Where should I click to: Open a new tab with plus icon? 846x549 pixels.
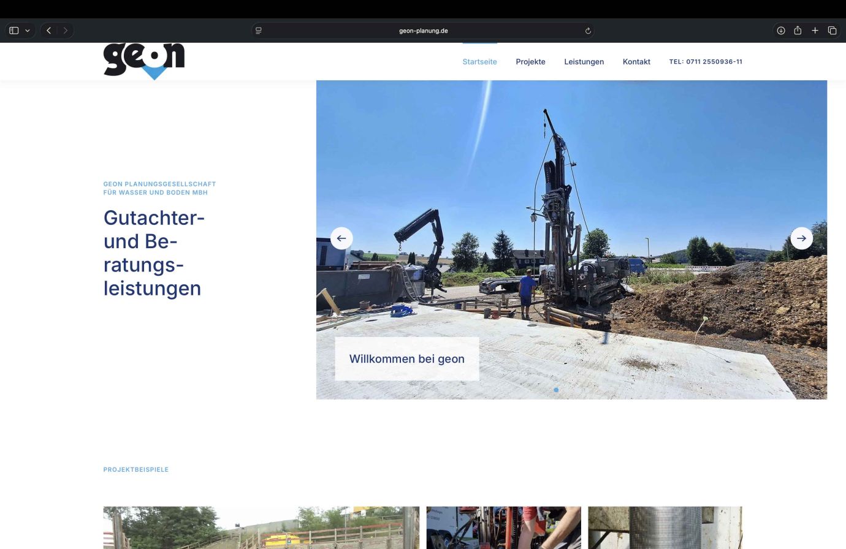point(815,31)
